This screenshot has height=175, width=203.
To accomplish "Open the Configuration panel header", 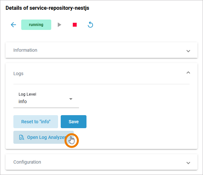I will pos(98,162).
